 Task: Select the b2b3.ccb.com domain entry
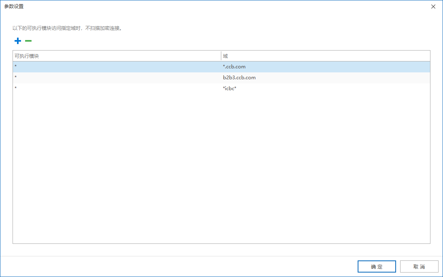pyautogui.click(x=239, y=78)
